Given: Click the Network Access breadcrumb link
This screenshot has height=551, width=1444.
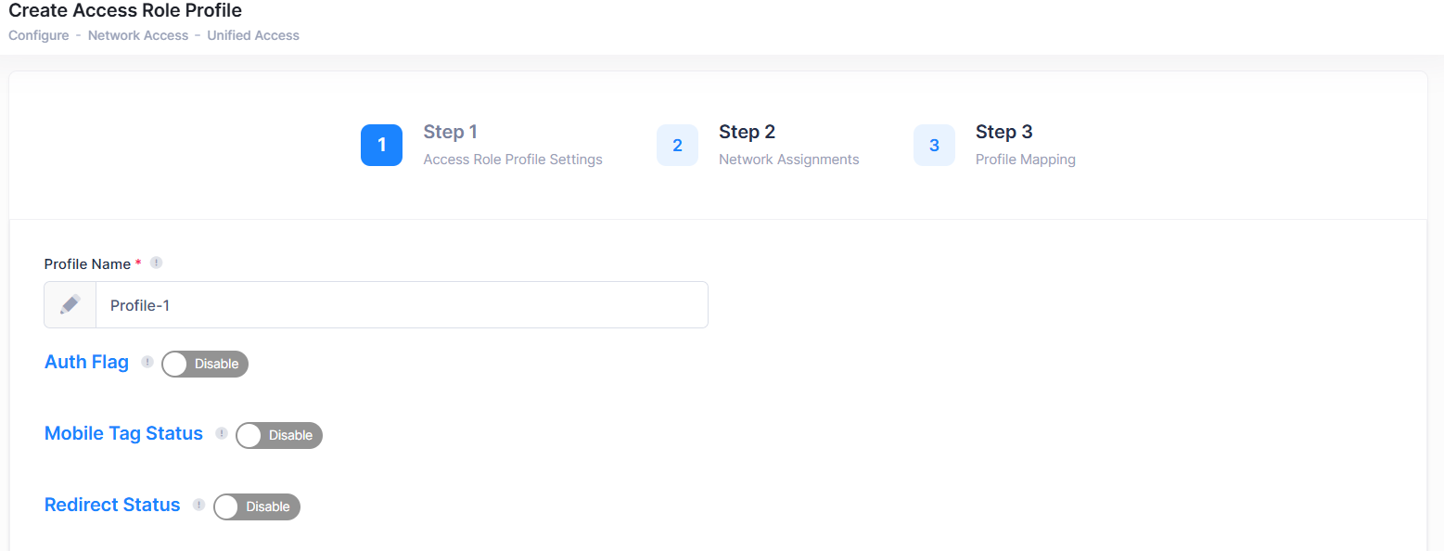Looking at the screenshot, I should (x=137, y=35).
